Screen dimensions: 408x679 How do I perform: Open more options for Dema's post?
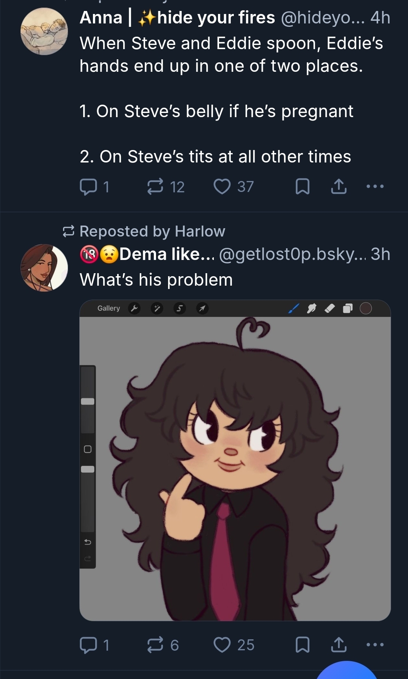point(375,645)
